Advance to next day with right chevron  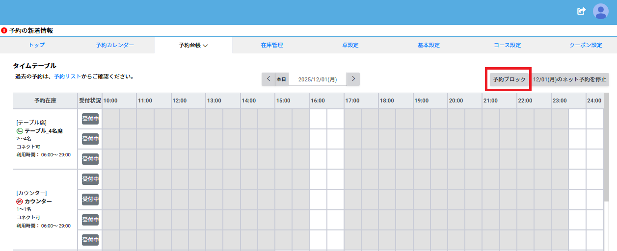(x=353, y=79)
